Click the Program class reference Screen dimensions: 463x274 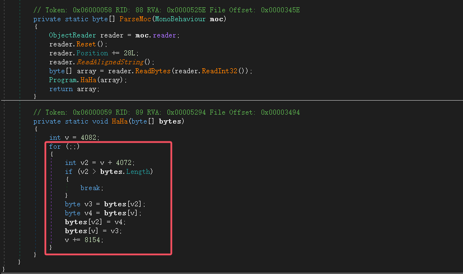pyautogui.click(x=63, y=80)
